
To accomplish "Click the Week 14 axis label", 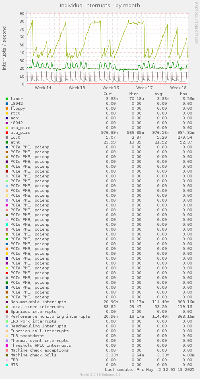I will pos(43,88).
